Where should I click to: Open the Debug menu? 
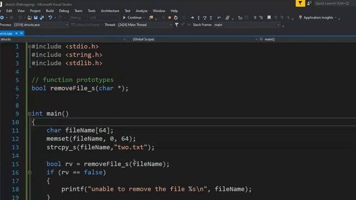(64, 11)
